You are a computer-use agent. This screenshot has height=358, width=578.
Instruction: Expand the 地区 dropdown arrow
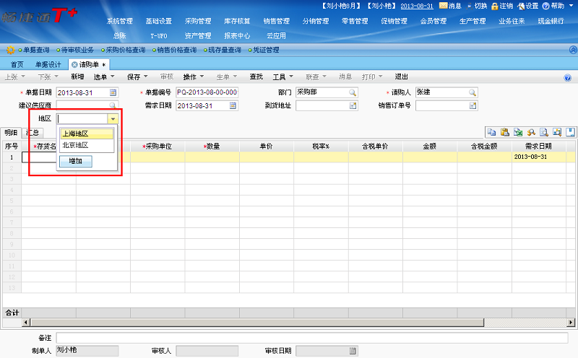[x=113, y=118]
